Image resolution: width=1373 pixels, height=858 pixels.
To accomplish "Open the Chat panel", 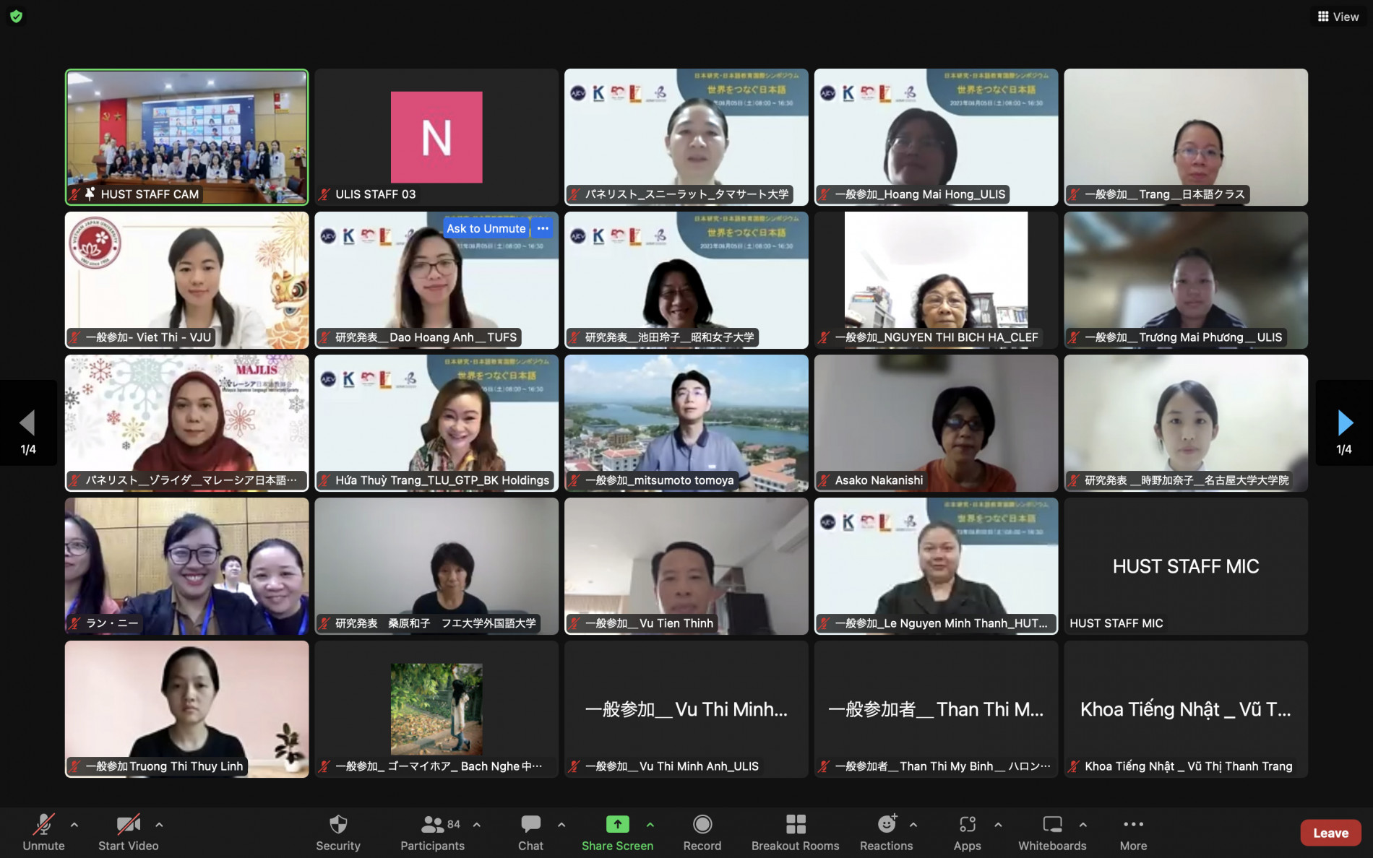I will tap(530, 832).
